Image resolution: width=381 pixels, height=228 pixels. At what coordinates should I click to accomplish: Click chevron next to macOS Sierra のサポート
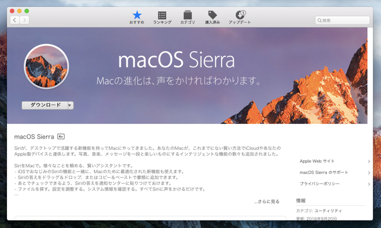click(369, 172)
